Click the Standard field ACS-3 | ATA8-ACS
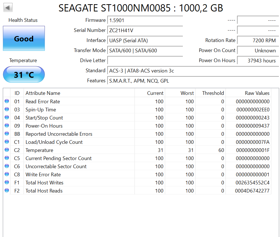The height and width of the screenshot is (237, 280). pos(193,71)
